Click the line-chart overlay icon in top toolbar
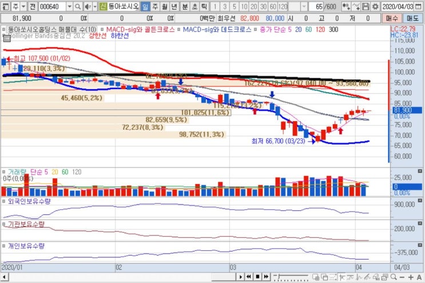425x283 pixels. [356, 6]
